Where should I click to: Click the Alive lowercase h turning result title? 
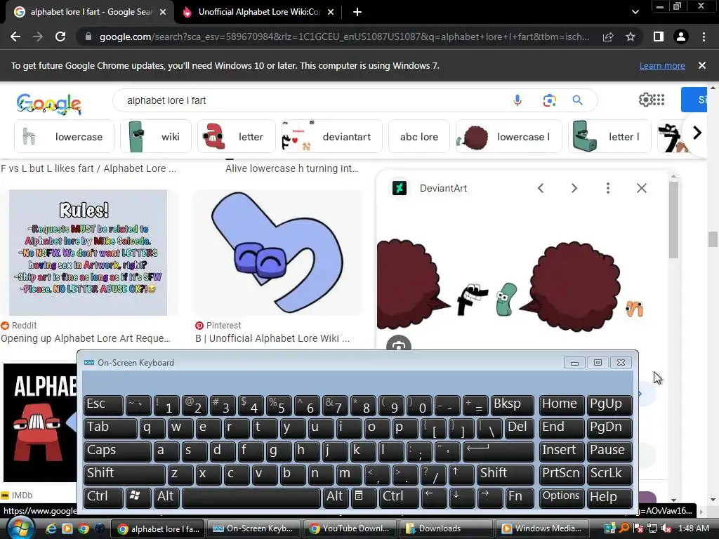click(291, 168)
